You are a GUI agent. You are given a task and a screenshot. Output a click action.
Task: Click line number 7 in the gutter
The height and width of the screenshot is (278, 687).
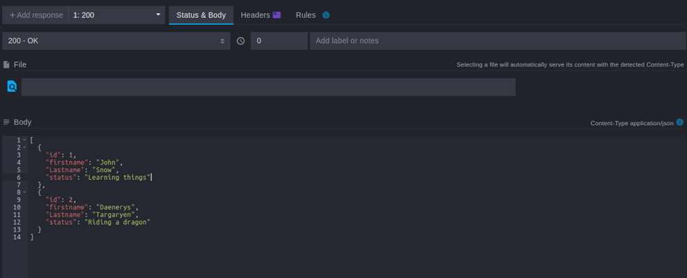click(19, 185)
